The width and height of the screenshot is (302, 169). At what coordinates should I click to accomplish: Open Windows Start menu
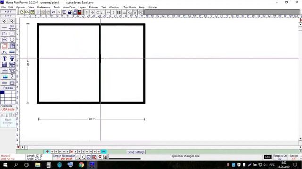[5, 165]
